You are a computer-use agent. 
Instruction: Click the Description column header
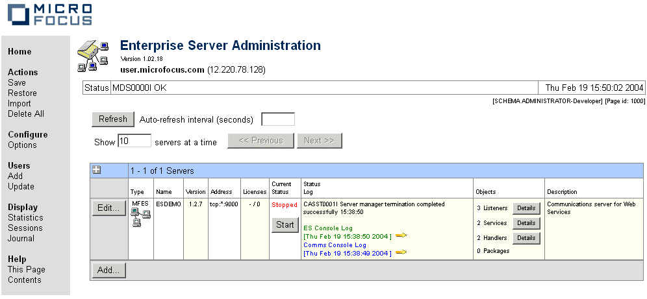tap(562, 192)
